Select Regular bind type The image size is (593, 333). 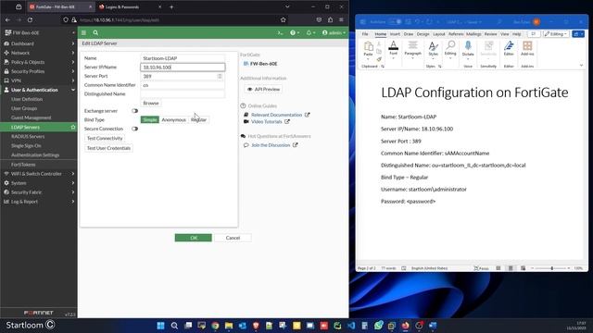[x=198, y=119]
